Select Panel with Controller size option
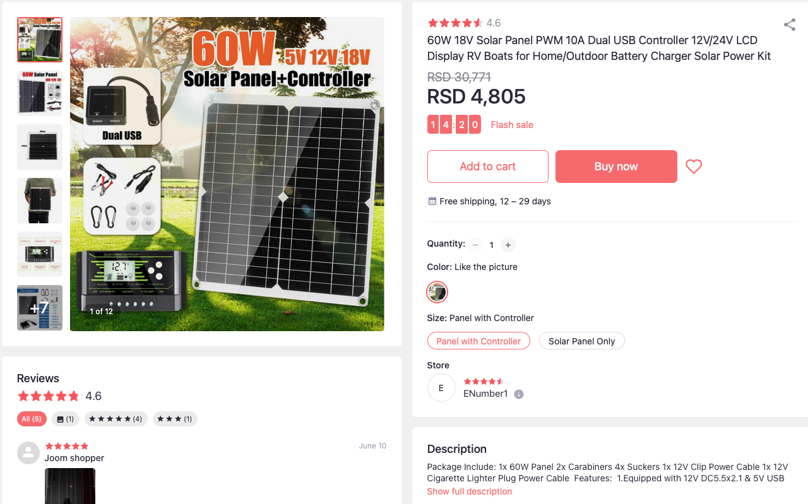Screen dimensions: 808x504 [478, 341]
